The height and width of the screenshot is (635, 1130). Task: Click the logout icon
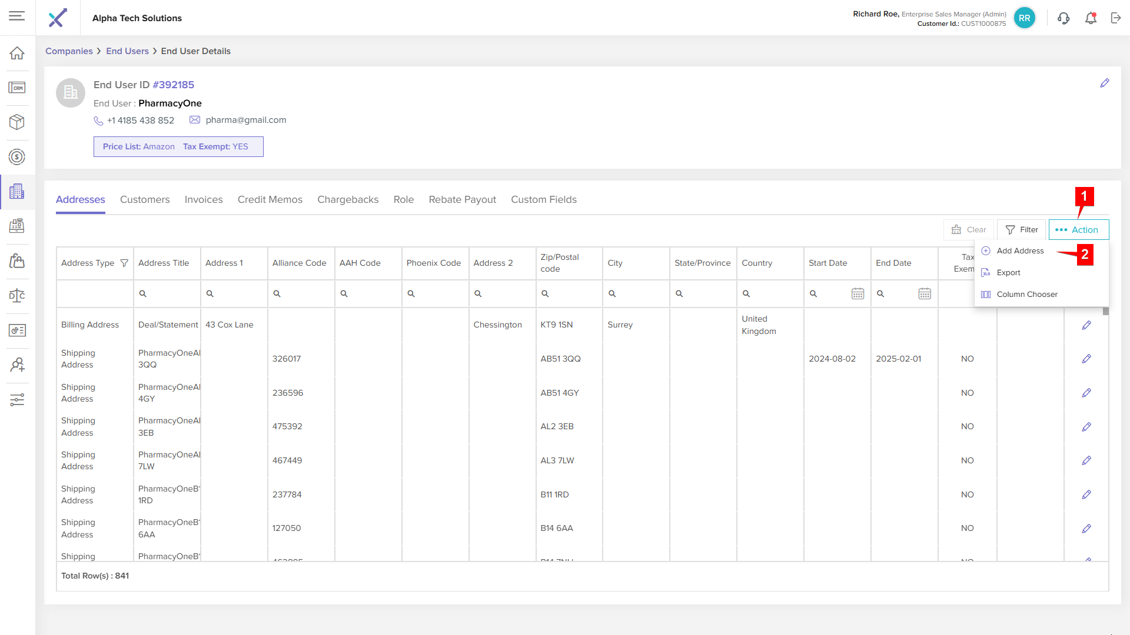tap(1116, 18)
